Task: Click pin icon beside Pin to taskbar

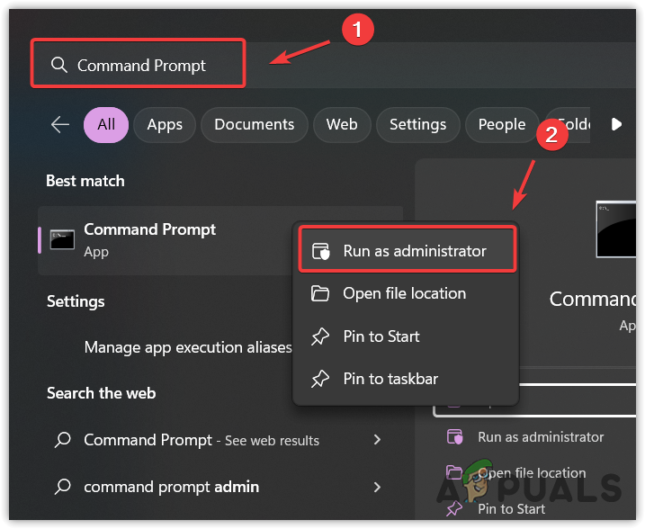Action: coord(320,379)
